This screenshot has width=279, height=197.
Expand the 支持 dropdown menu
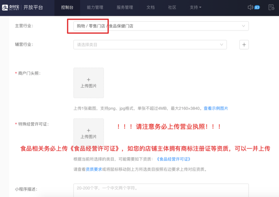click(x=195, y=8)
